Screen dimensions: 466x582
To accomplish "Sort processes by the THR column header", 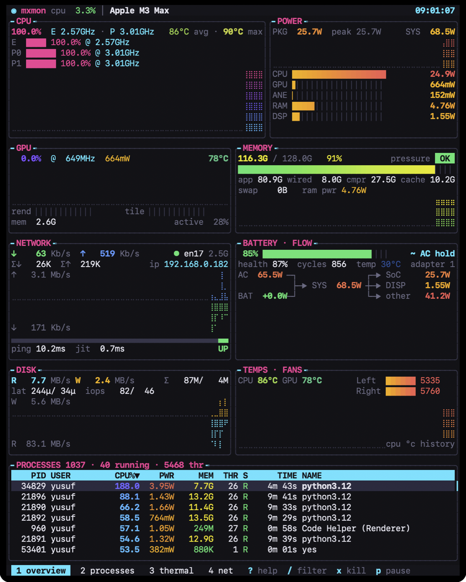I will 231,475.
